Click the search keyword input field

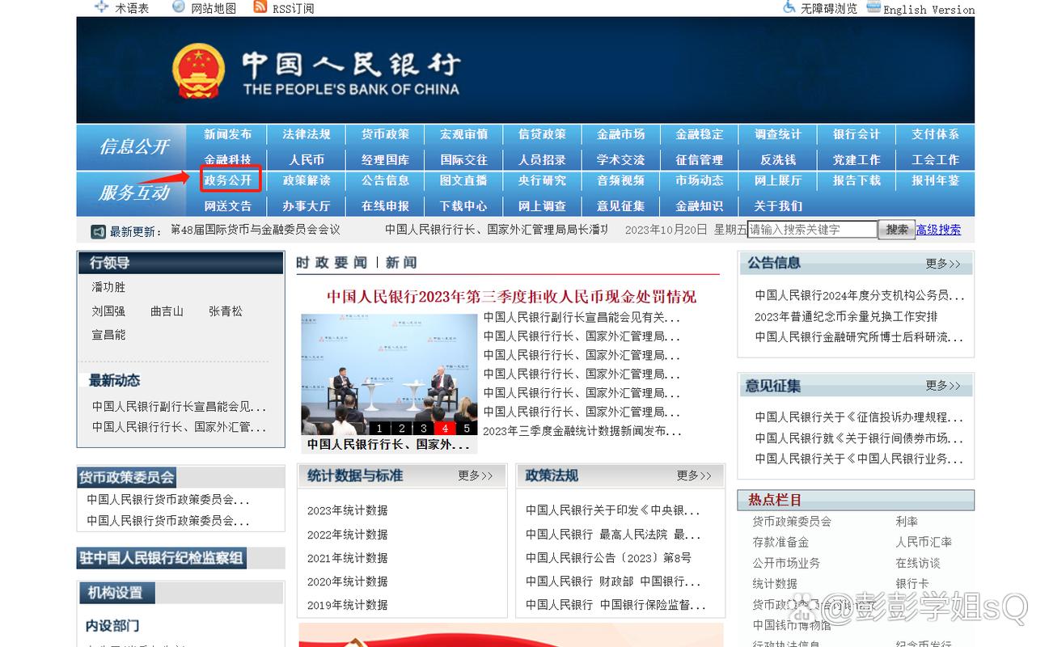pos(812,230)
